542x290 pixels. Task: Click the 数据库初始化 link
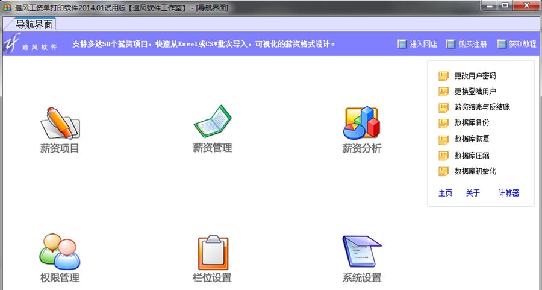[x=475, y=171]
